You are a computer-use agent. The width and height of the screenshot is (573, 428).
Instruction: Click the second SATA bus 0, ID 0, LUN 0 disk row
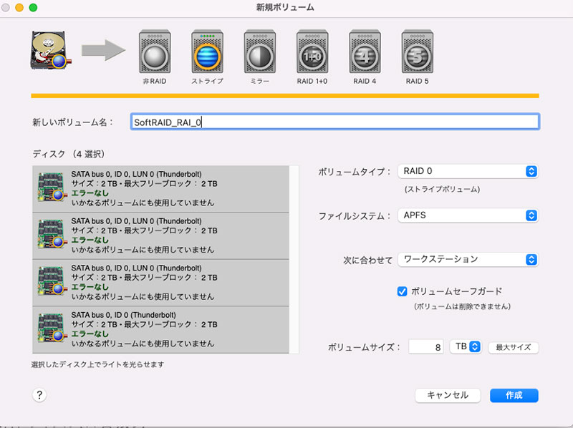point(160,236)
